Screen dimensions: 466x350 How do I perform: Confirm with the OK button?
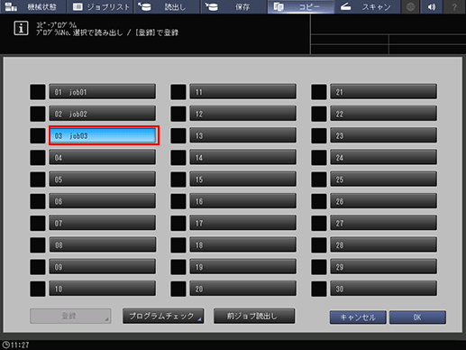pyautogui.click(x=417, y=318)
